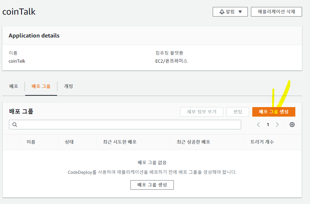Click the 트리거 개수 column header
Viewport: 310px width, 204px height.
[262, 142]
